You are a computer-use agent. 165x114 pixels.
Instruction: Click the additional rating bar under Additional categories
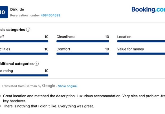pos(24,75)
